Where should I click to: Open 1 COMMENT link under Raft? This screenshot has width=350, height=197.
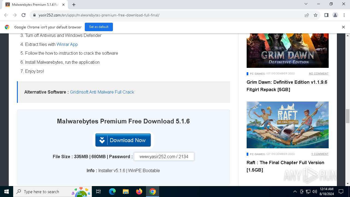tap(320, 154)
